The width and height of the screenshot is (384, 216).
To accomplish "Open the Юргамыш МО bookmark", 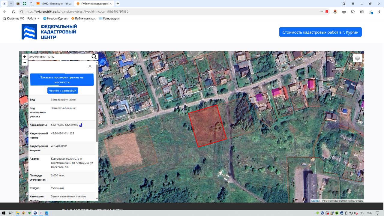I will click(x=14, y=19).
